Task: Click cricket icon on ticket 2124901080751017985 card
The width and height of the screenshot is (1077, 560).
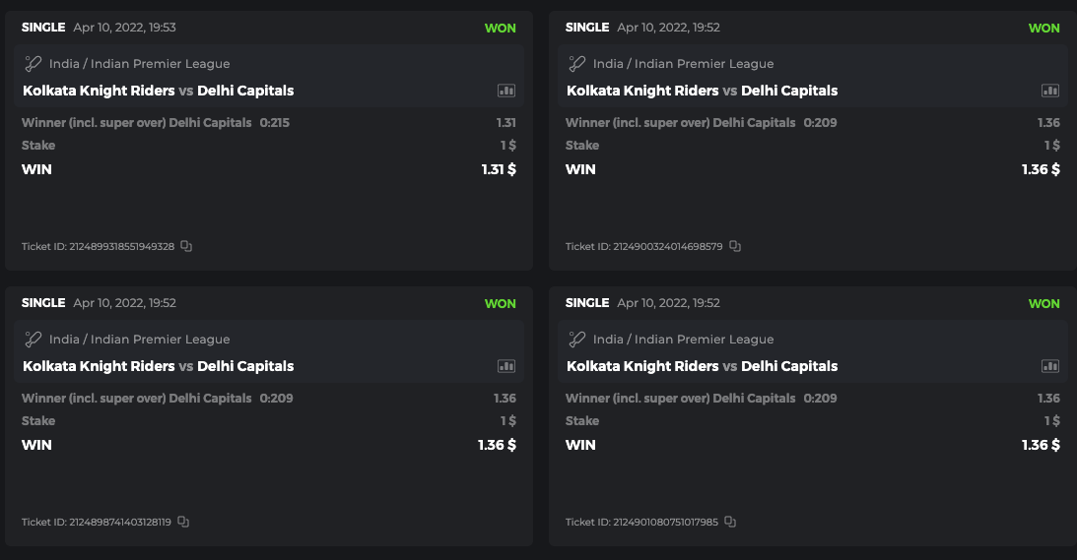Action: [577, 340]
